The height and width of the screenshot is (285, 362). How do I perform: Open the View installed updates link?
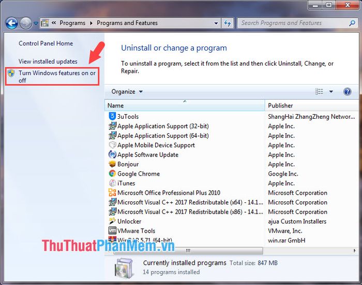point(48,61)
